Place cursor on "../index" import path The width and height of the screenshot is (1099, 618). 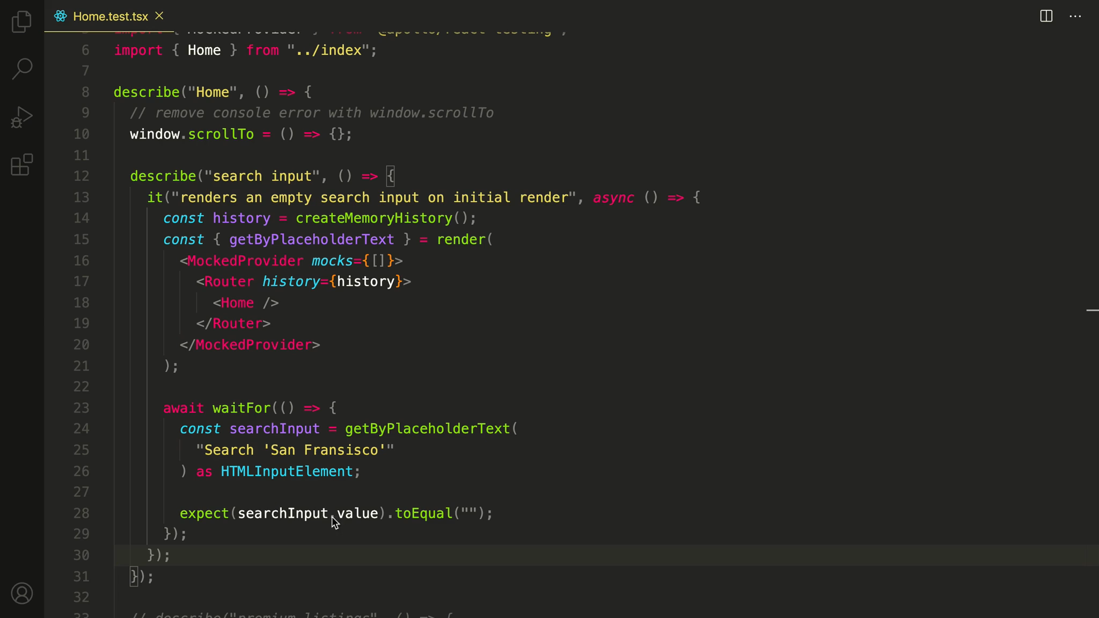tap(328, 50)
